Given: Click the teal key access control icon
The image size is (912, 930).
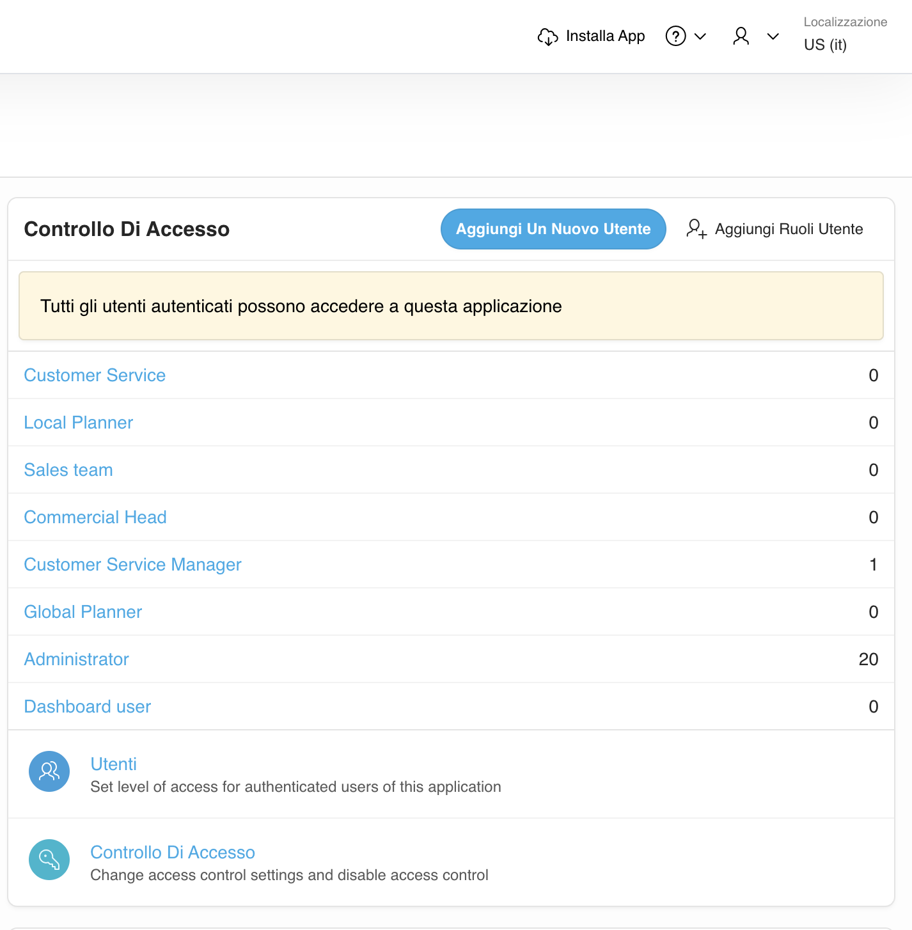Looking at the screenshot, I should pyautogui.click(x=49, y=860).
